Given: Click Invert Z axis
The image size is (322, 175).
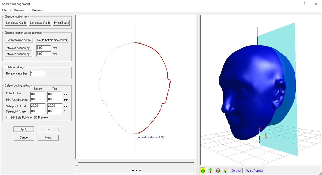Looking at the screenshot, I should (x=61, y=22).
